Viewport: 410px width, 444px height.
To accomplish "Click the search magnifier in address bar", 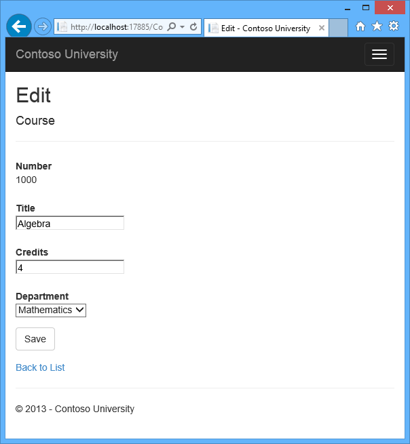I will [171, 27].
